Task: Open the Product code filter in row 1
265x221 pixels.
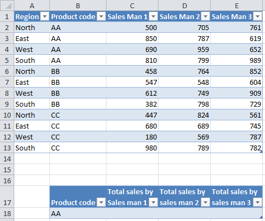Action: [x=101, y=17]
